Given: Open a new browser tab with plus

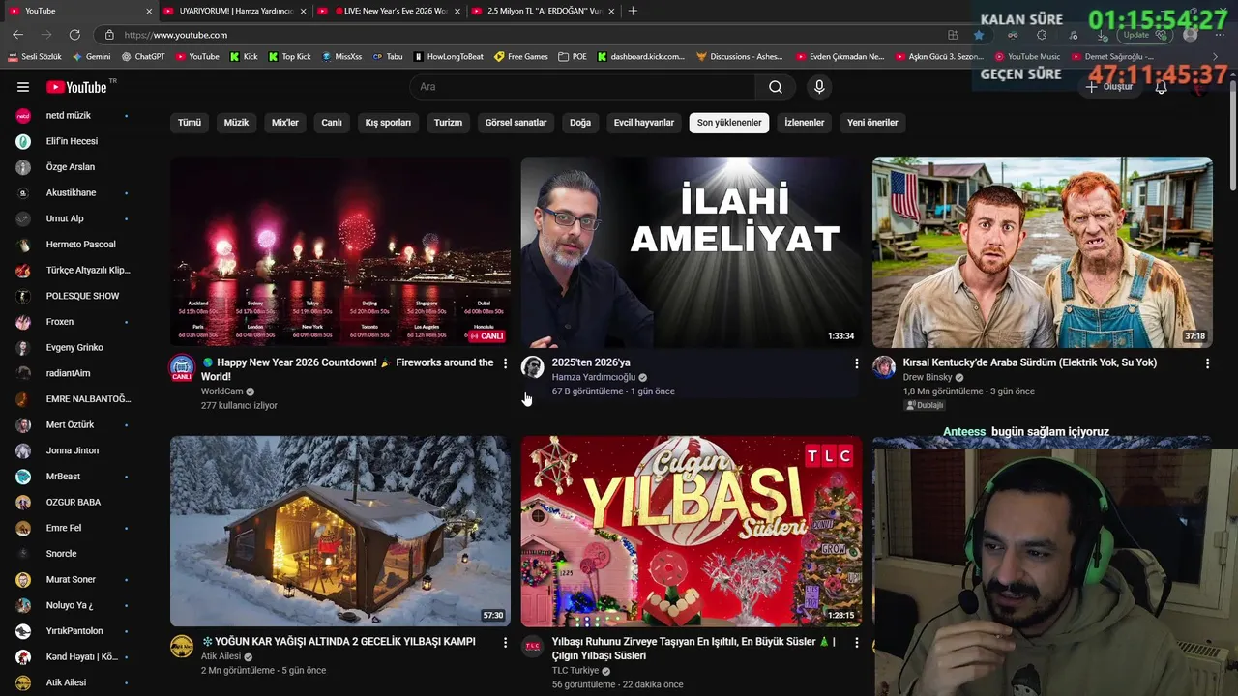Looking at the screenshot, I should [633, 11].
